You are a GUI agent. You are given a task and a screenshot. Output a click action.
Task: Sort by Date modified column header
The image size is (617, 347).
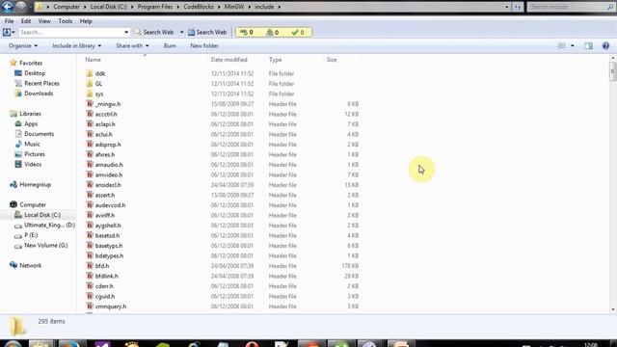pos(229,60)
